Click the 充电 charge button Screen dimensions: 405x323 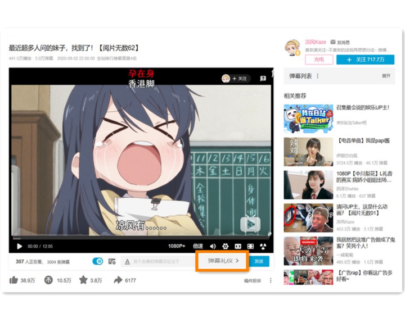(x=319, y=60)
